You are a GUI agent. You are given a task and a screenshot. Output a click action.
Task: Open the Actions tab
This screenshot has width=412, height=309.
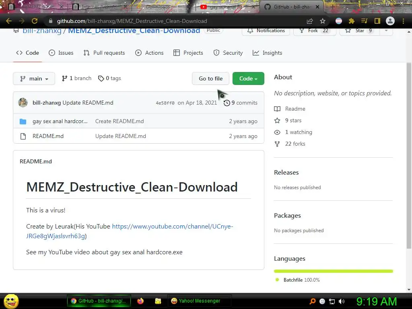[149, 53]
